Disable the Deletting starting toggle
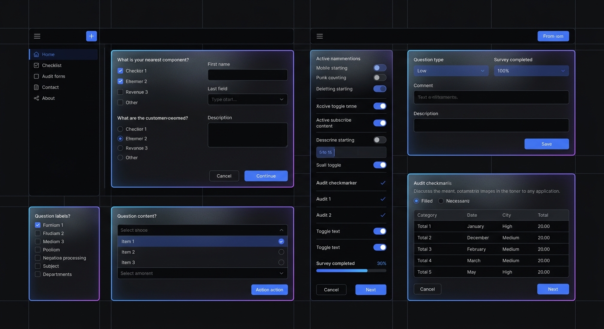This screenshot has width=604, height=329. 380,89
